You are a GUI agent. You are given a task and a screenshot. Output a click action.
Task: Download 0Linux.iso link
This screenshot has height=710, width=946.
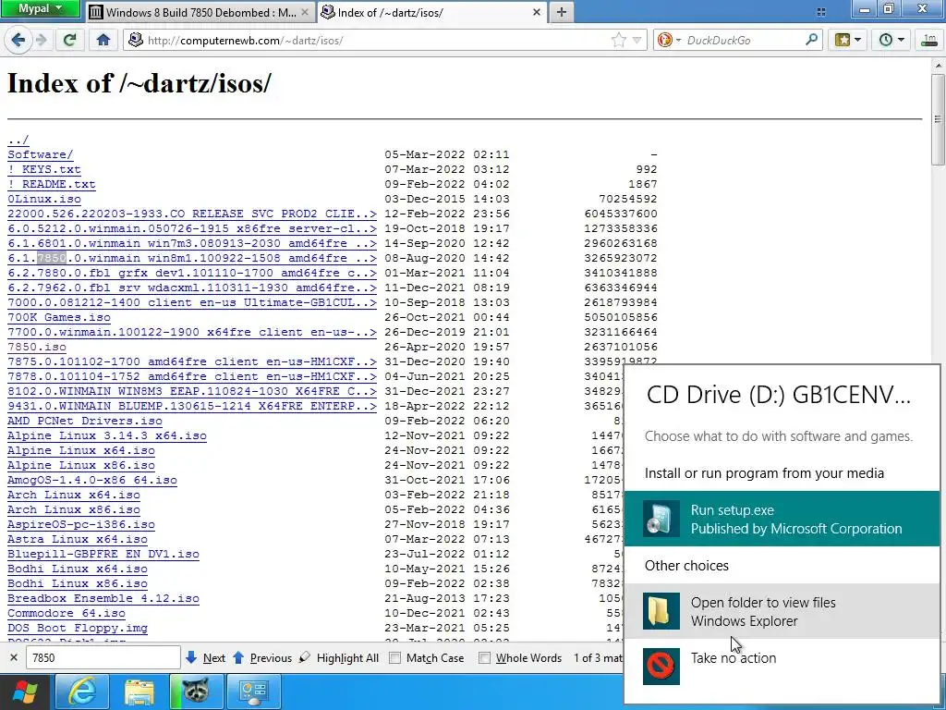pyautogui.click(x=44, y=200)
